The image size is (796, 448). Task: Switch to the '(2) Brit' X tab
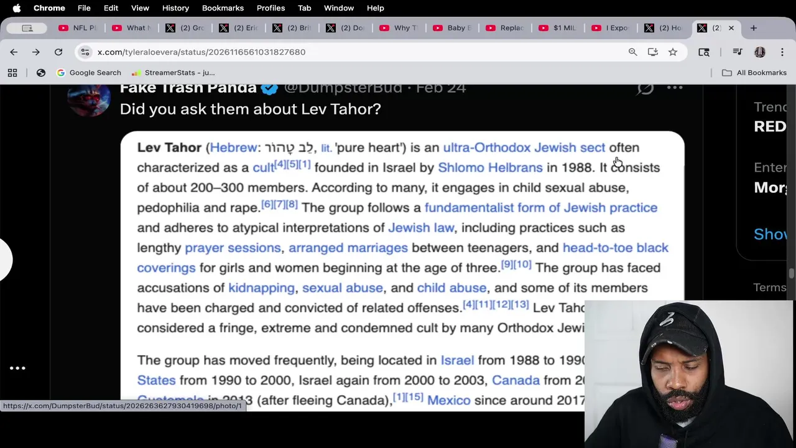[292, 28]
